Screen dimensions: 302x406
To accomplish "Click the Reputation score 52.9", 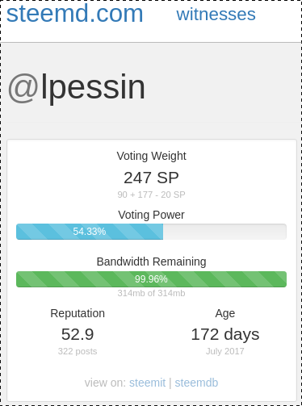I will (x=78, y=334).
